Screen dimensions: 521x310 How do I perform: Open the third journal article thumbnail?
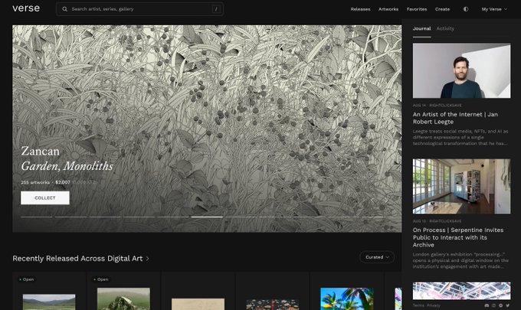(461, 291)
